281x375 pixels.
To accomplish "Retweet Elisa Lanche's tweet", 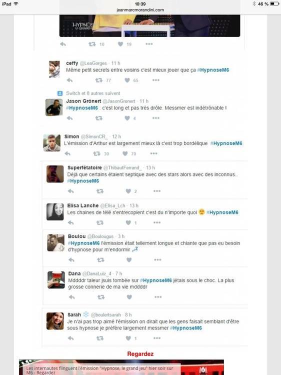I will click(x=99, y=222).
